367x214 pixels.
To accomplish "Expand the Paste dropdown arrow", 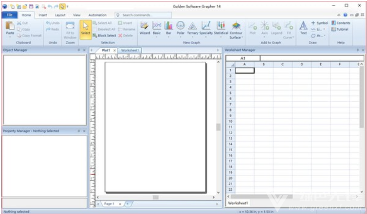I will [10, 37].
